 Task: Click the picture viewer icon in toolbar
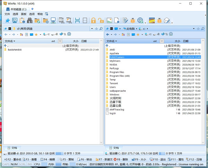tap(109, 20)
